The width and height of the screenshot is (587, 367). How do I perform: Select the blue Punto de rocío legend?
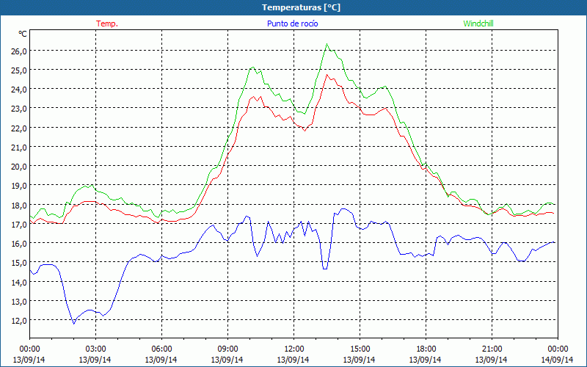click(292, 23)
